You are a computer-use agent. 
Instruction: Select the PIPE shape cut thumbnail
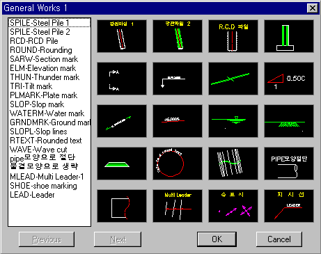[289, 164]
